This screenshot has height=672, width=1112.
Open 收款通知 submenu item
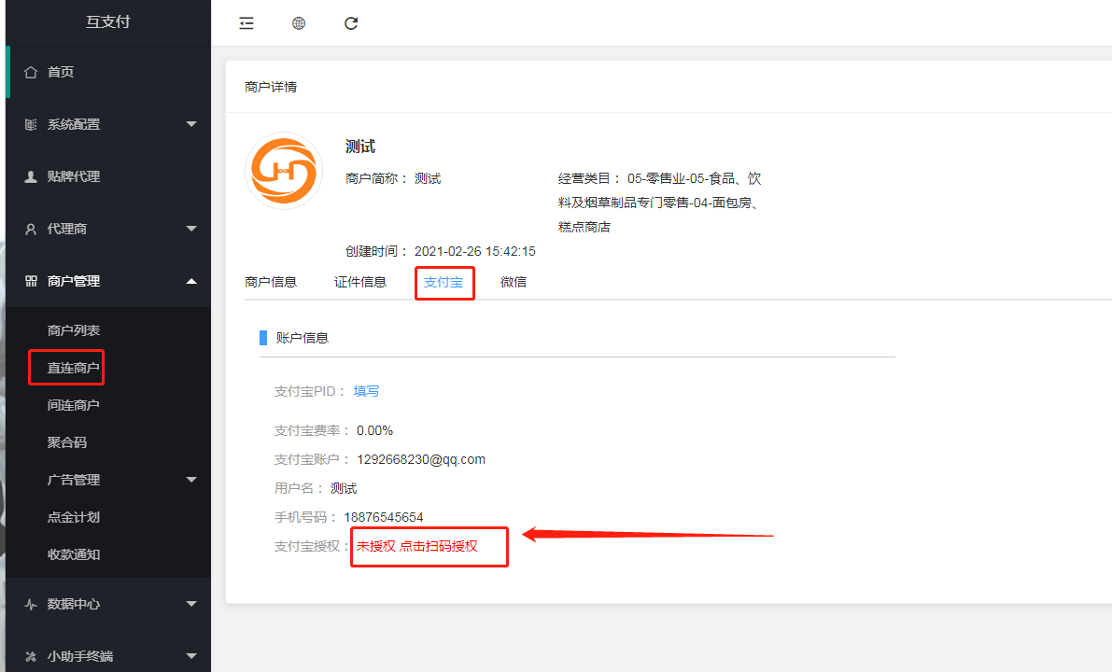tap(74, 554)
